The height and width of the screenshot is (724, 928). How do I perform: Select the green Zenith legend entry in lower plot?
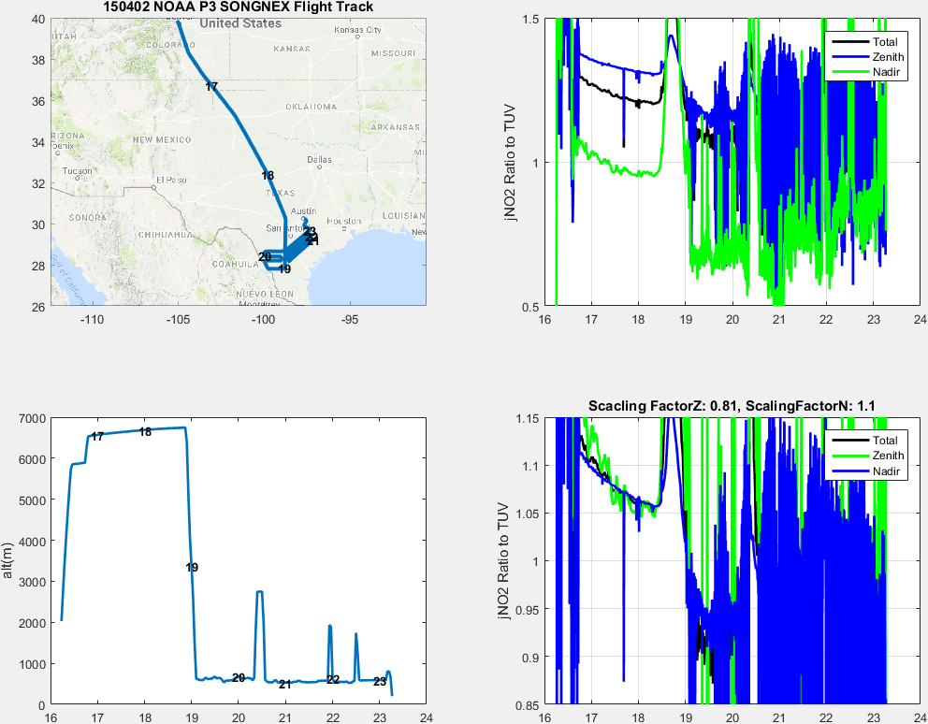(884, 456)
